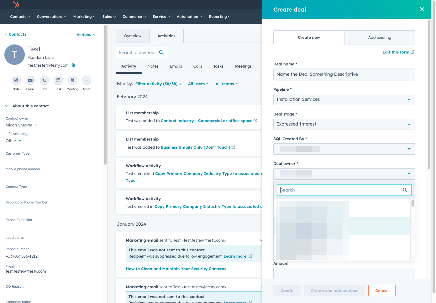
Task: Click the Meeting action icon
Action: point(72,80)
